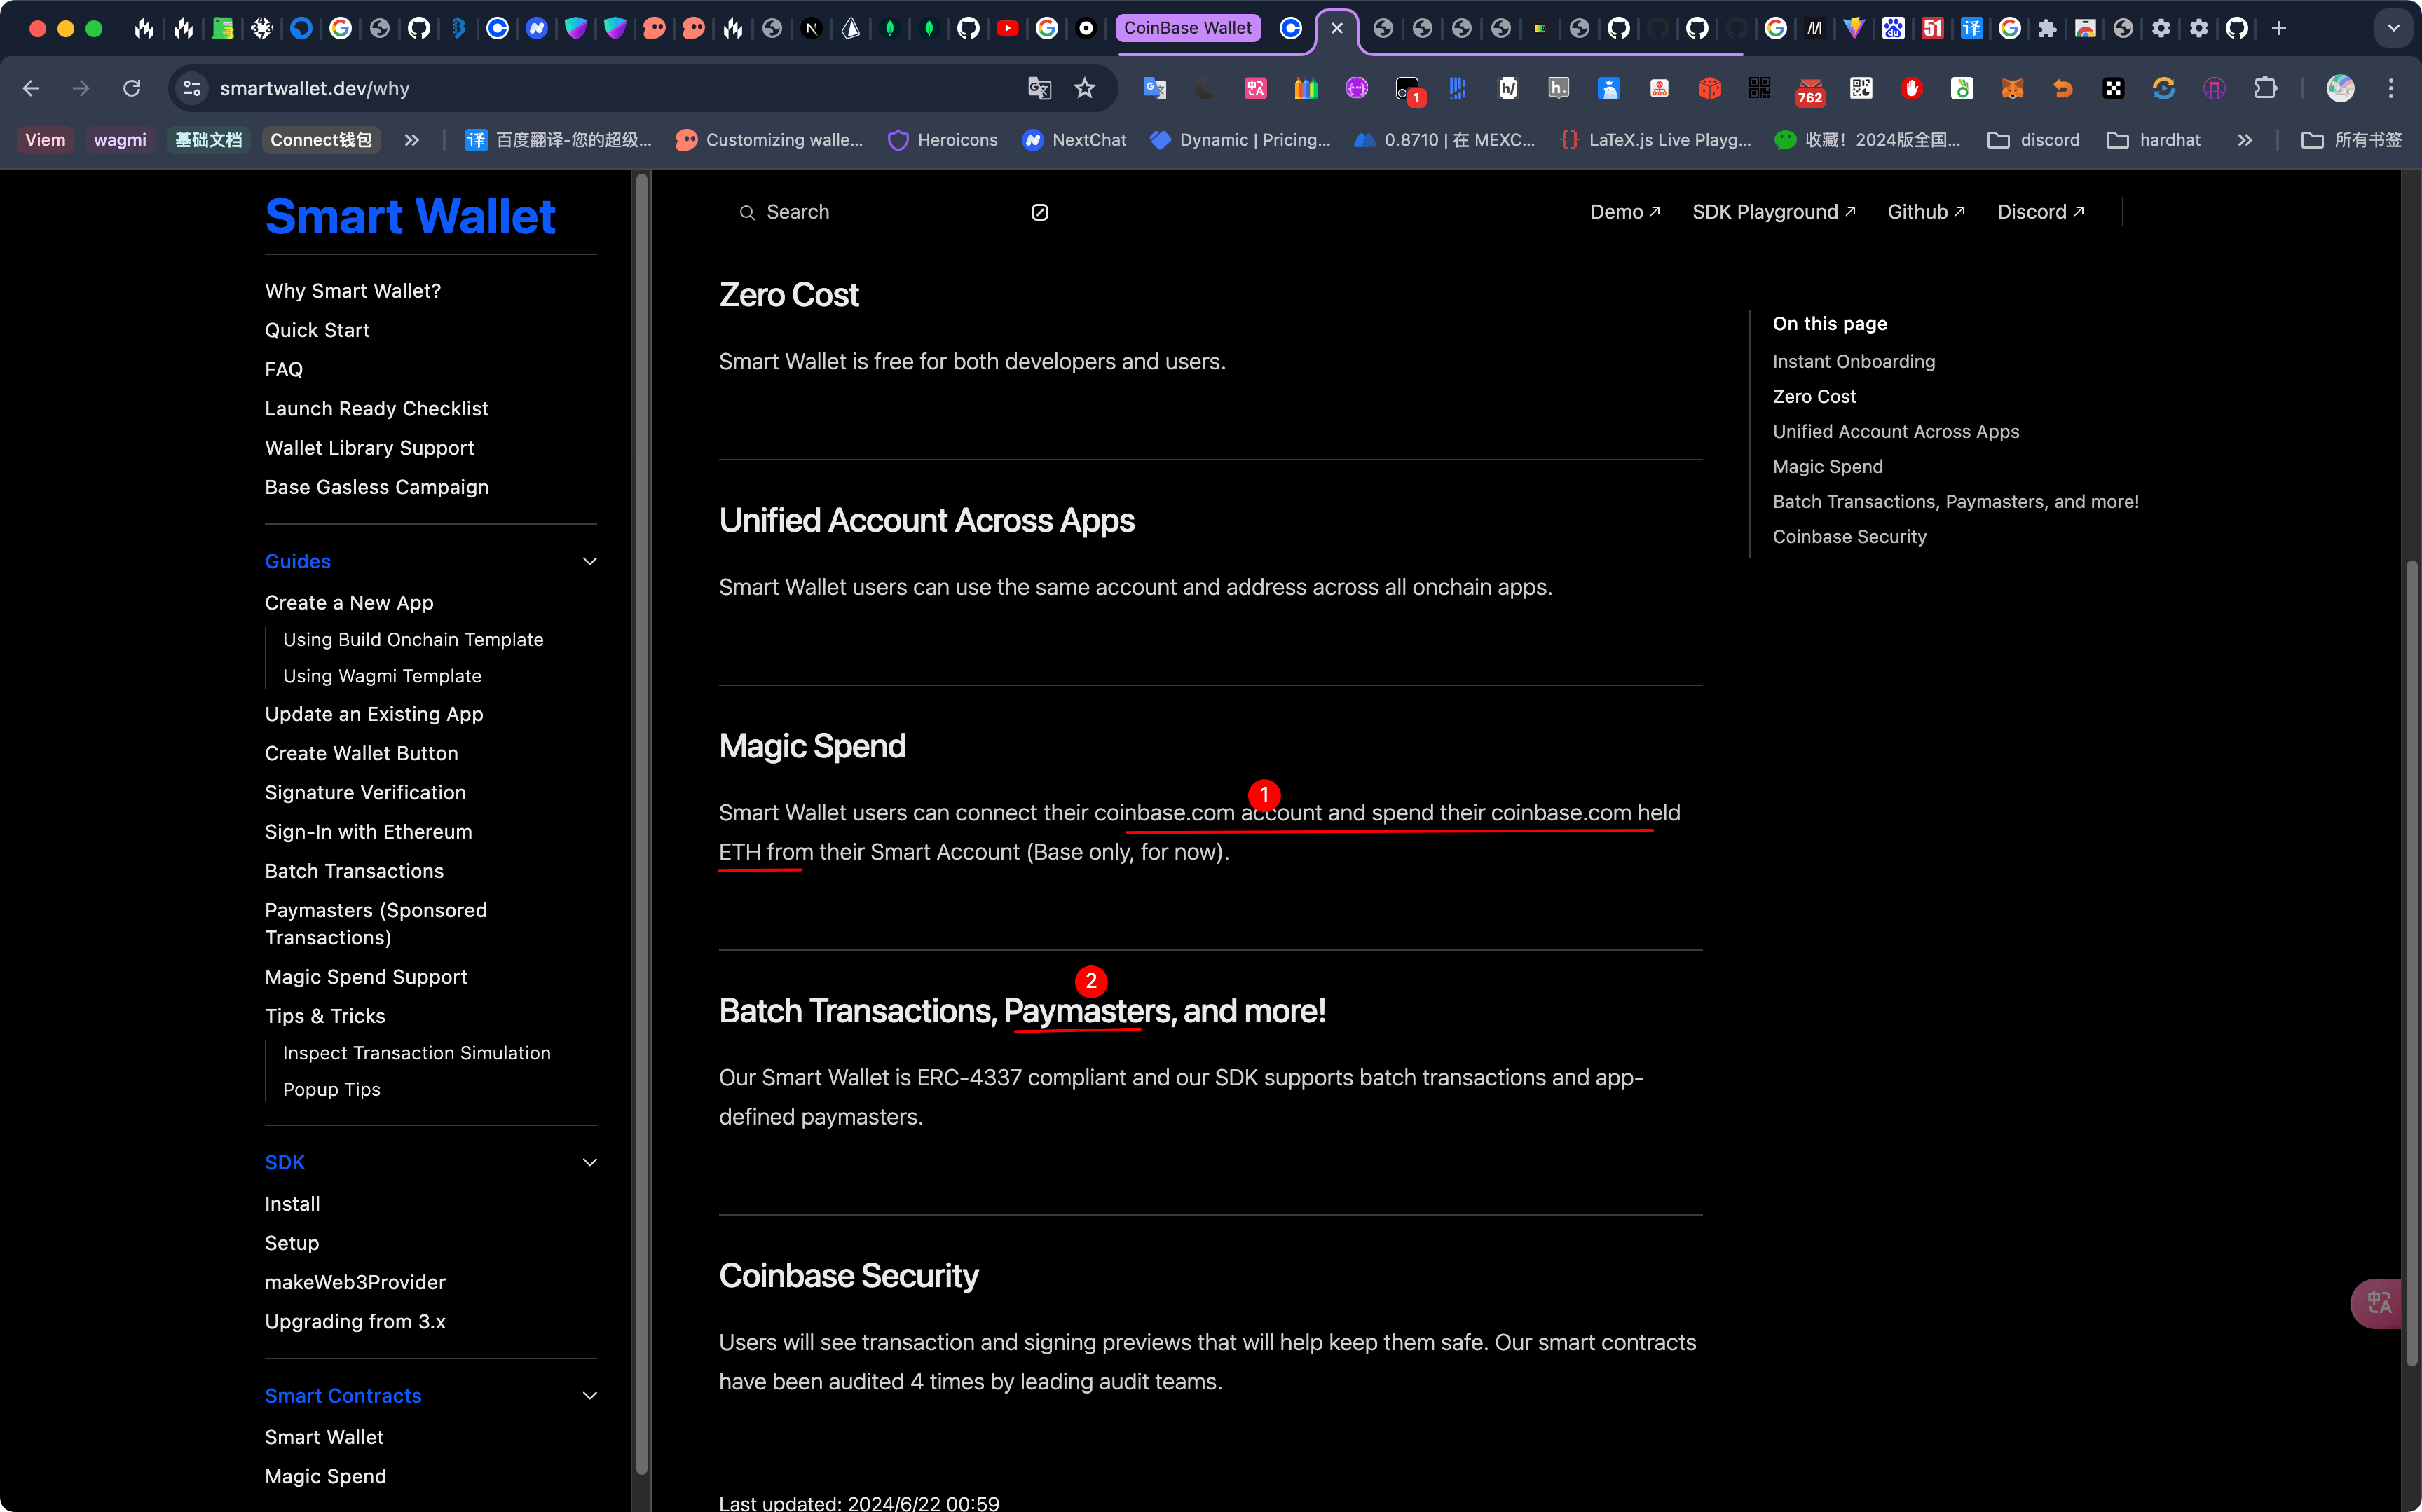Click the red stop-hand extension icon
2422x1512 pixels.
click(1912, 88)
